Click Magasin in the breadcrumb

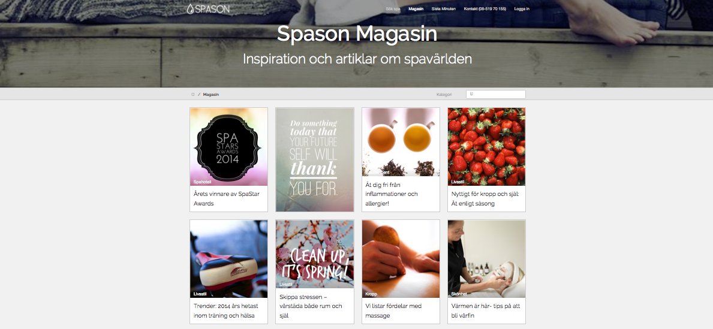click(x=211, y=95)
